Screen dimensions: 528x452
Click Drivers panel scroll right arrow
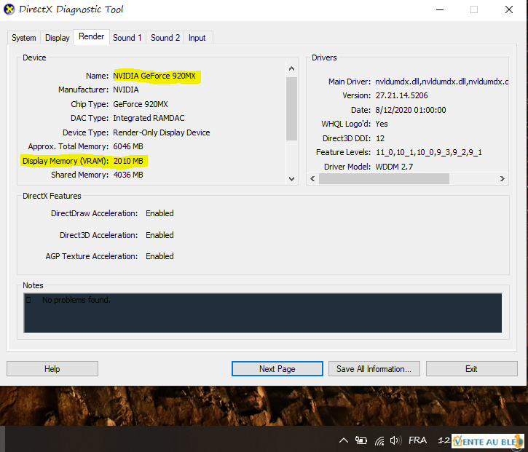click(502, 179)
